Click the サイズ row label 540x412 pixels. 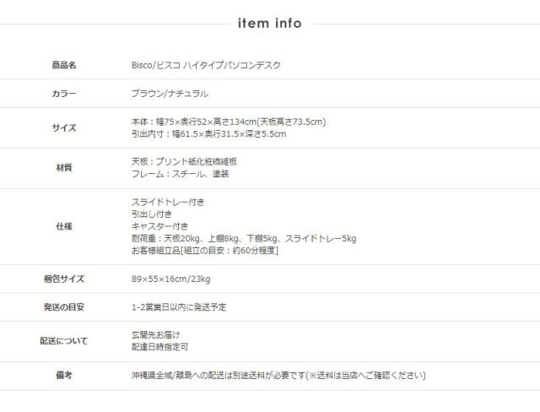click(63, 128)
